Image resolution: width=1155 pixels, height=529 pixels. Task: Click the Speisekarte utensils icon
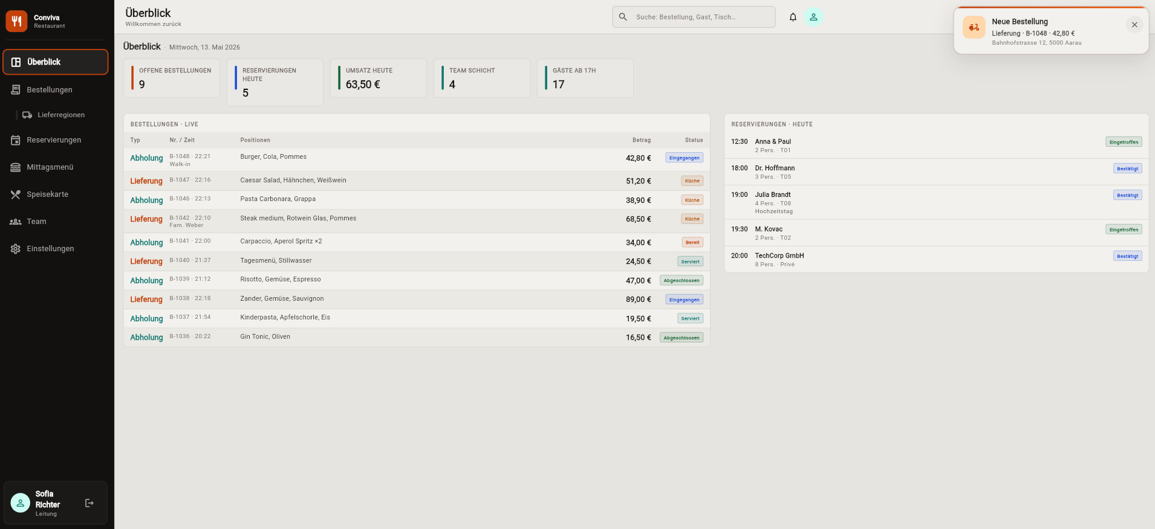(16, 194)
